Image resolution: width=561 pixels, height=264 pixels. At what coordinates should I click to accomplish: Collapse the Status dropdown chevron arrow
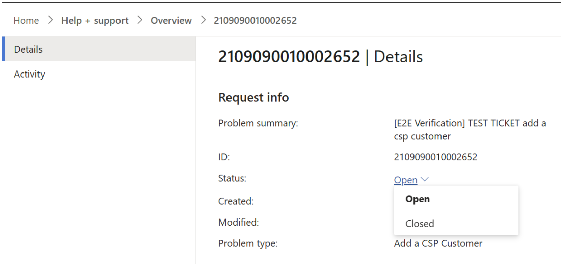425,179
